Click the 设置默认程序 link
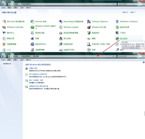Screen dimensions: 145x139 coord(33,68)
